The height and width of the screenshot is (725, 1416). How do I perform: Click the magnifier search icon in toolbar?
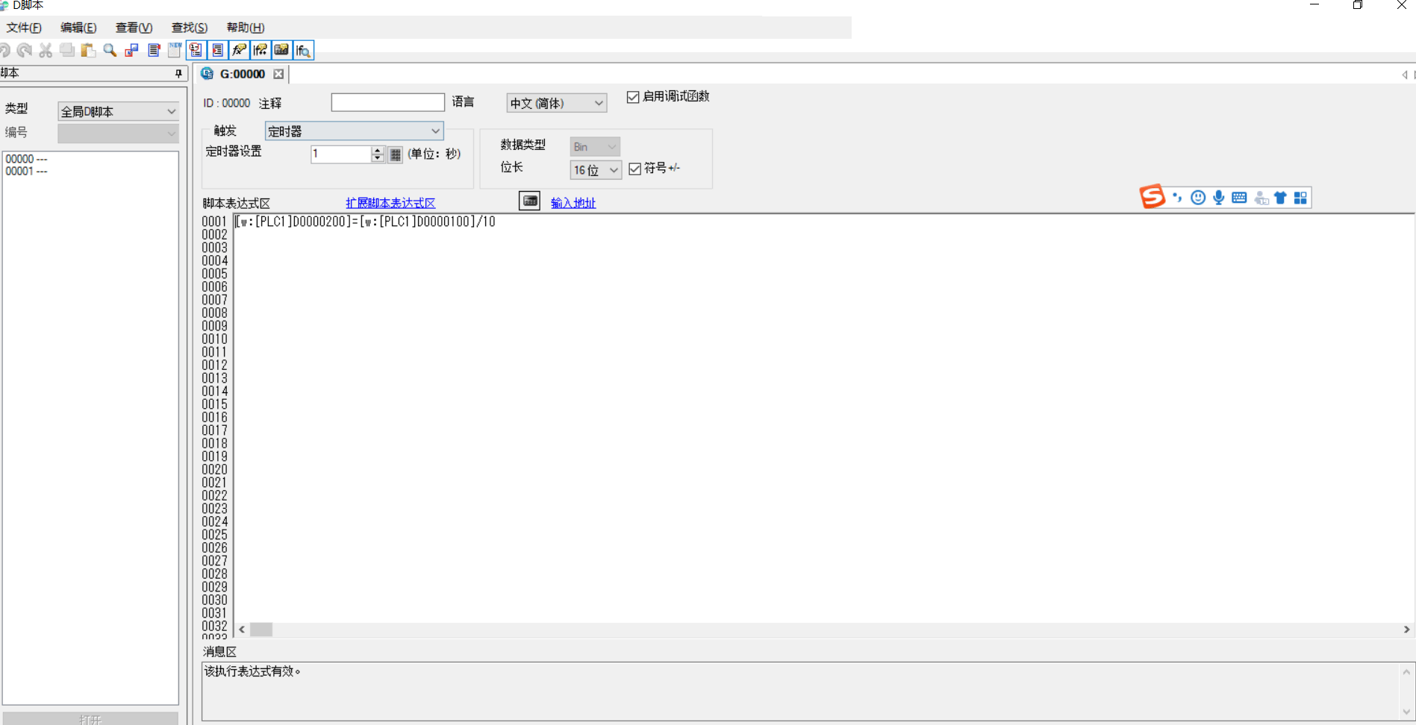point(110,50)
